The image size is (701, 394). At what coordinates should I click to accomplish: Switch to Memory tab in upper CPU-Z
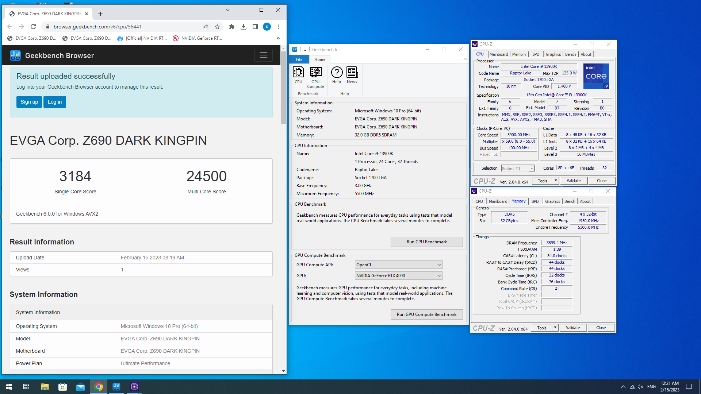coord(519,54)
